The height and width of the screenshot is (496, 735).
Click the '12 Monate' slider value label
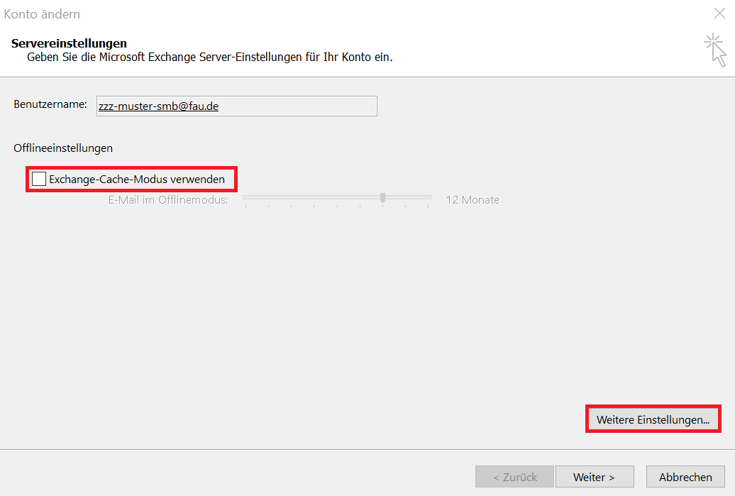(x=472, y=200)
